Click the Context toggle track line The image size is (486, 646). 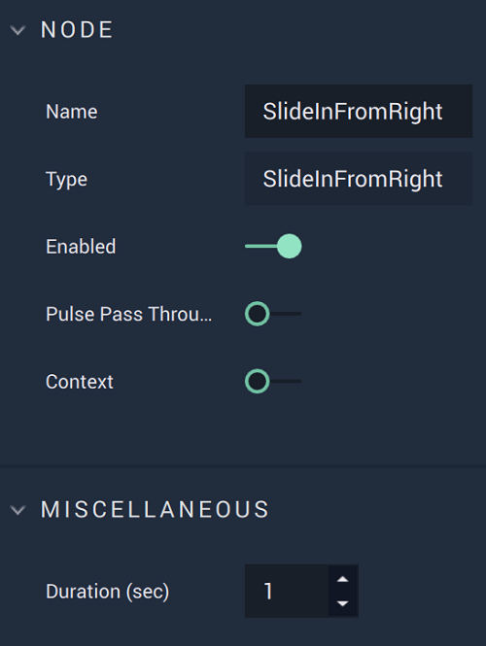[x=286, y=382]
